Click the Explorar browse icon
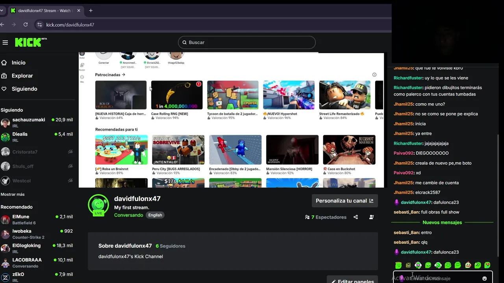The image size is (504, 283). click(4, 75)
